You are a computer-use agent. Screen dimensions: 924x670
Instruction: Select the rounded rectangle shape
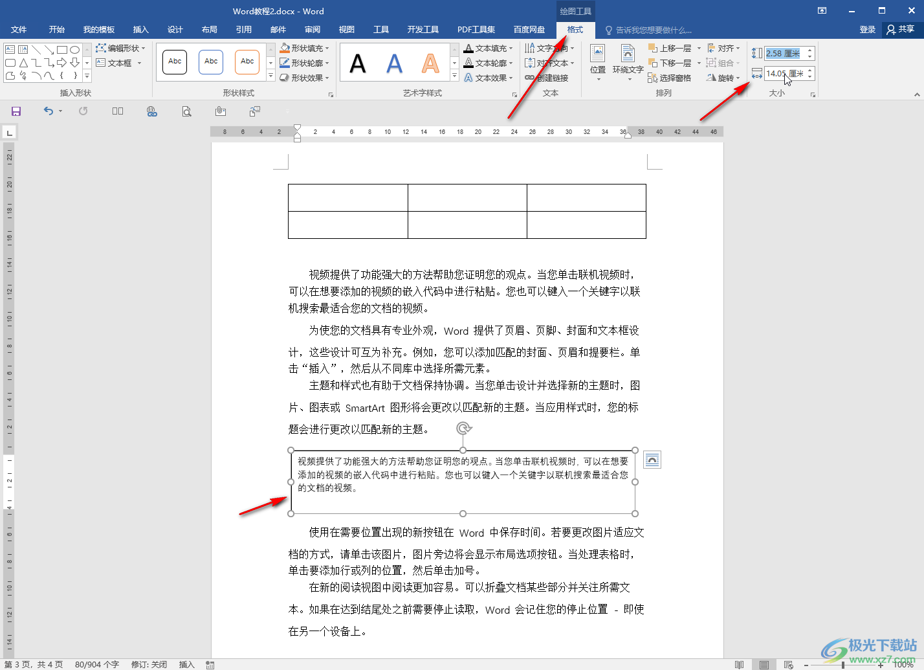tap(10, 63)
